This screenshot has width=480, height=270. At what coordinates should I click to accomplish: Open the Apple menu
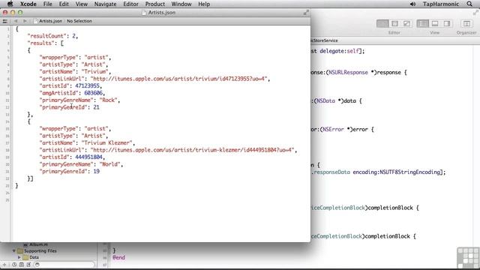[x=10, y=4]
